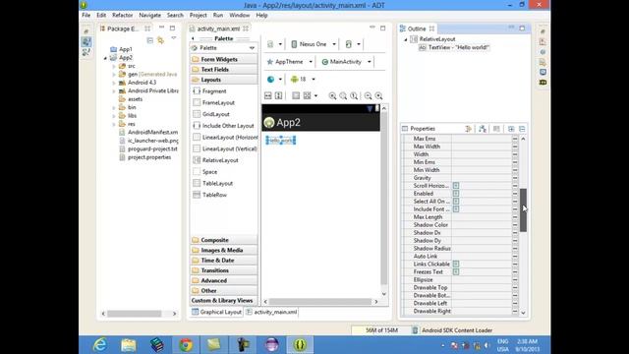Click the screen orientation icon in layout toolbar
This screenshot has height=354, width=629.
click(349, 44)
